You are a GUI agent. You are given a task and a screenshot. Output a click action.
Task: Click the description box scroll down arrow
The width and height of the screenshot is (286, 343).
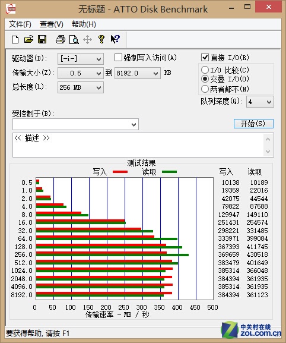click(x=268, y=151)
